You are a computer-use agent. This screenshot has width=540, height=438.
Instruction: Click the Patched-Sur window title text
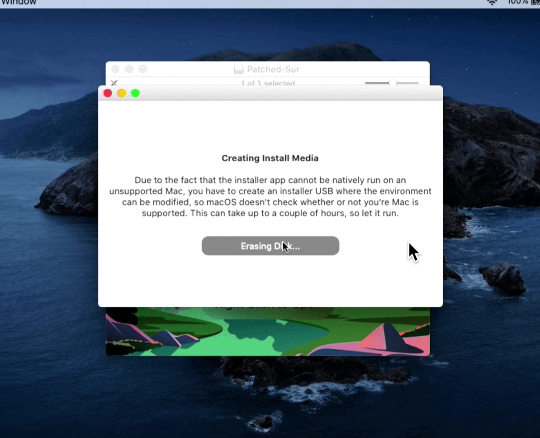273,69
